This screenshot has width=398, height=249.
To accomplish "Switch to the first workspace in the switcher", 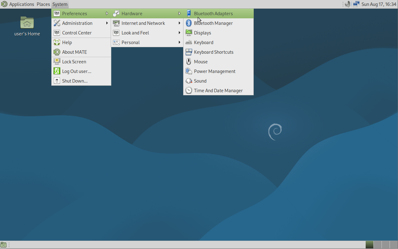I will point(369,245).
